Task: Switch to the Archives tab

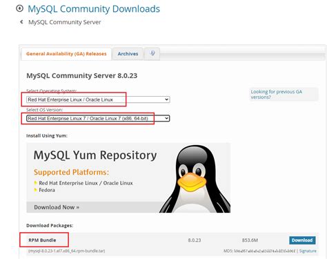Action: point(128,54)
